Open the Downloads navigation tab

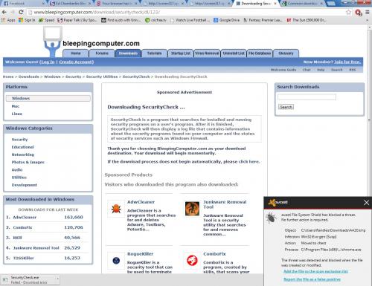point(128,53)
